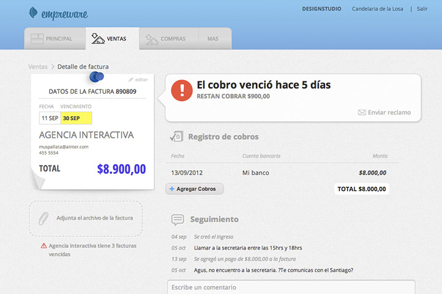Click the $8.000,00 payment amount in the Mi banco row
442x294 pixels.
click(372, 173)
